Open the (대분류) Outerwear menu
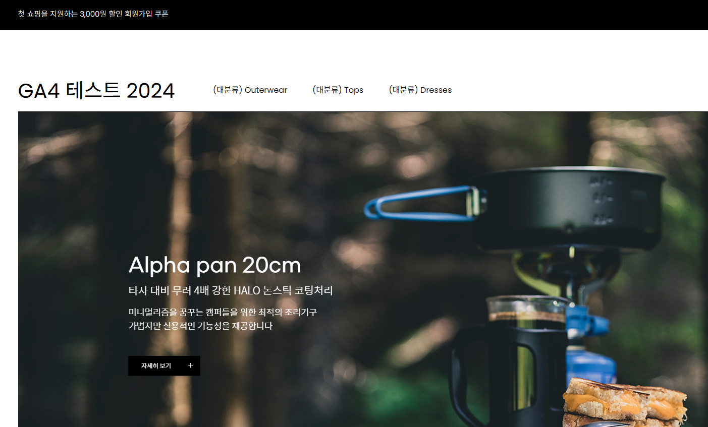 (x=250, y=90)
